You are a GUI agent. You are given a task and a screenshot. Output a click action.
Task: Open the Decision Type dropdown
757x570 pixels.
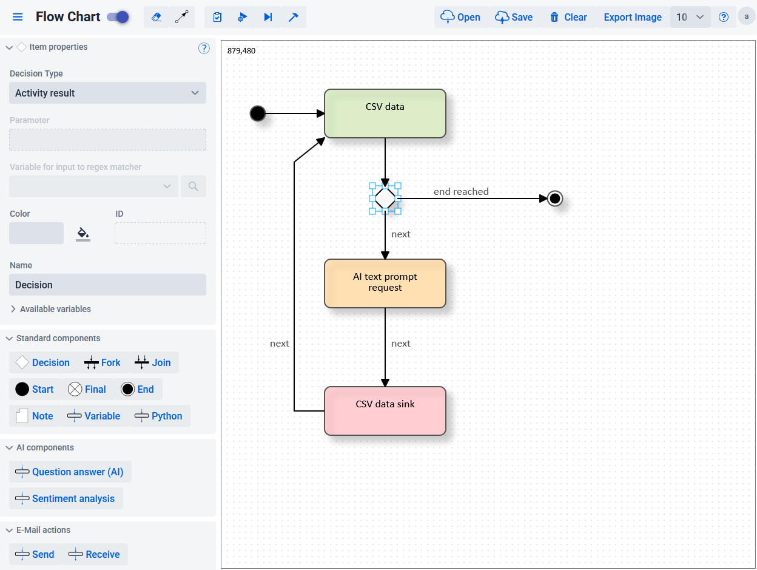(x=107, y=93)
